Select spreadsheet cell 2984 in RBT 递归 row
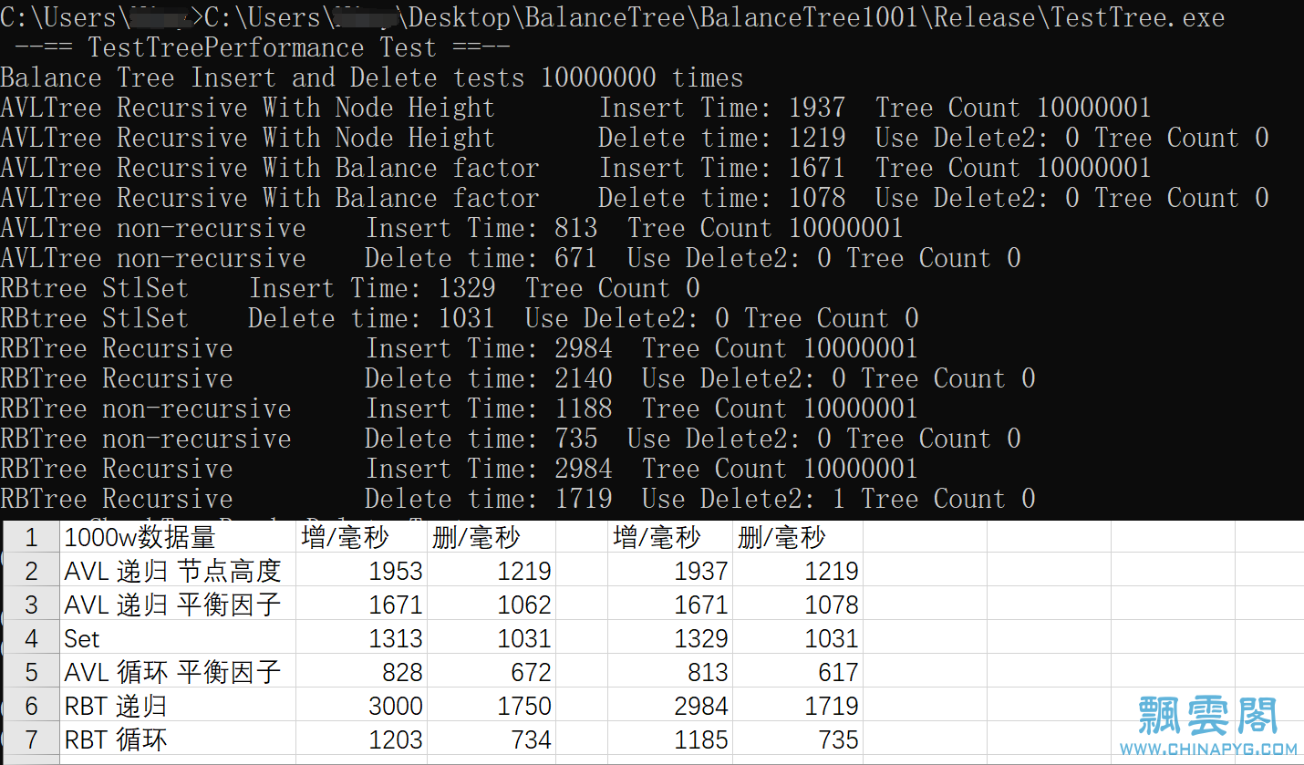The image size is (1304, 765). tap(670, 706)
